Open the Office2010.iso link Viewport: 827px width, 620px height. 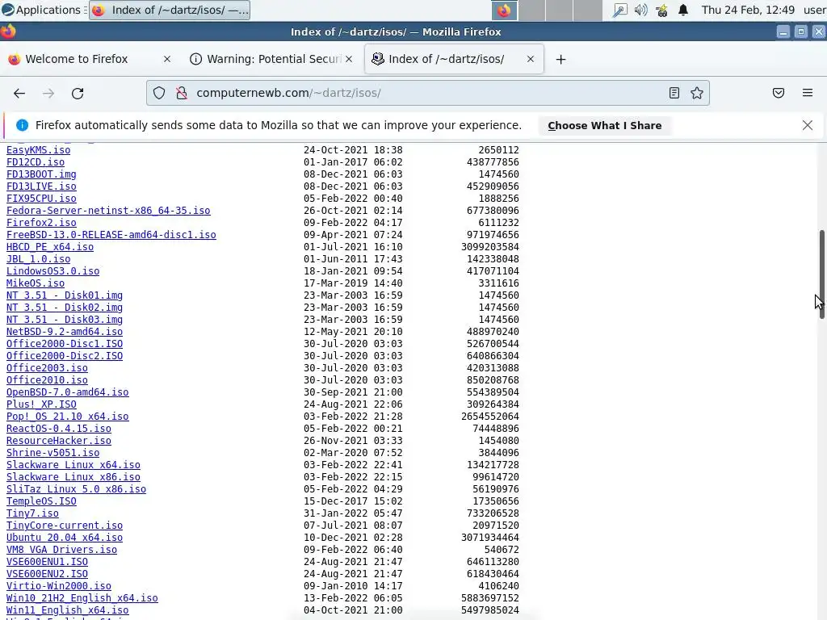pyautogui.click(x=47, y=381)
